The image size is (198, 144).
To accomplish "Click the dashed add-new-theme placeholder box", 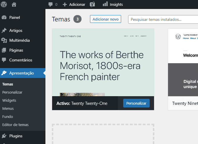I will 103,134.
